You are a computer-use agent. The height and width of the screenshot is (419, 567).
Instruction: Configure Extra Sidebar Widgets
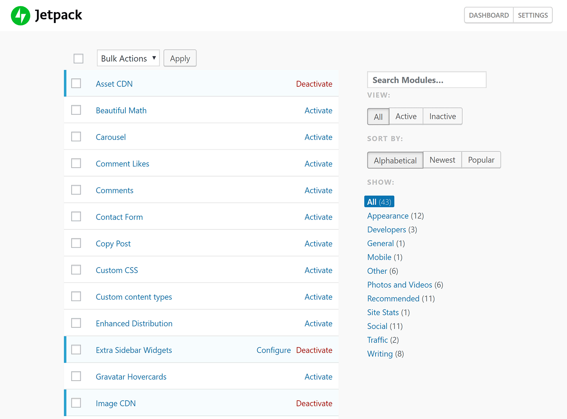click(x=274, y=350)
